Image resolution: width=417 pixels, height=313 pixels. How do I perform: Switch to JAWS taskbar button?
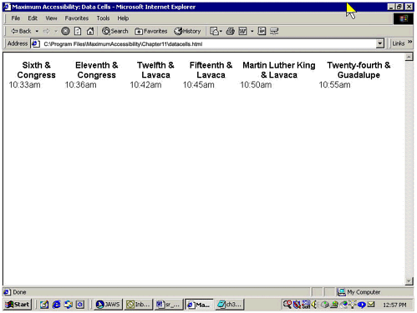coord(108,305)
